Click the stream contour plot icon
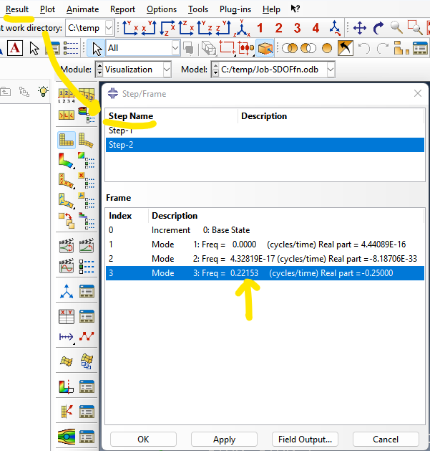 [67, 437]
